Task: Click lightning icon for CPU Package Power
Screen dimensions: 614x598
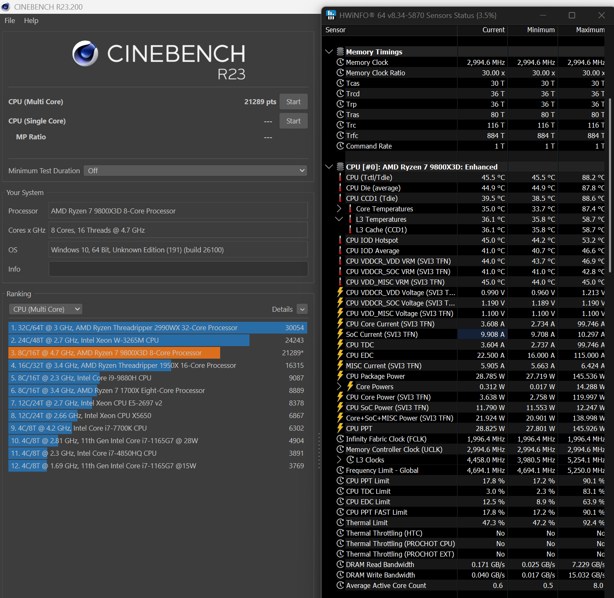Action: [x=340, y=376]
